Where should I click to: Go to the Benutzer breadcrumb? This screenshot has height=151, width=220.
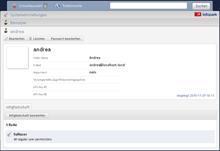[18, 23]
